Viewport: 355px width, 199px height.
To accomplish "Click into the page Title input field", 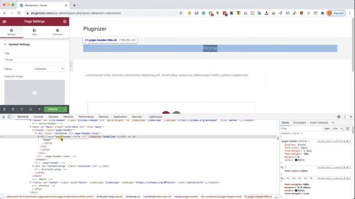I will point(34,60).
